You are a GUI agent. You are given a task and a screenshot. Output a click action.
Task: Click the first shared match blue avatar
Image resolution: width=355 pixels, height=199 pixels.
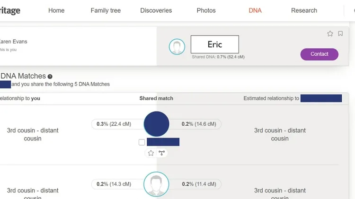(157, 124)
